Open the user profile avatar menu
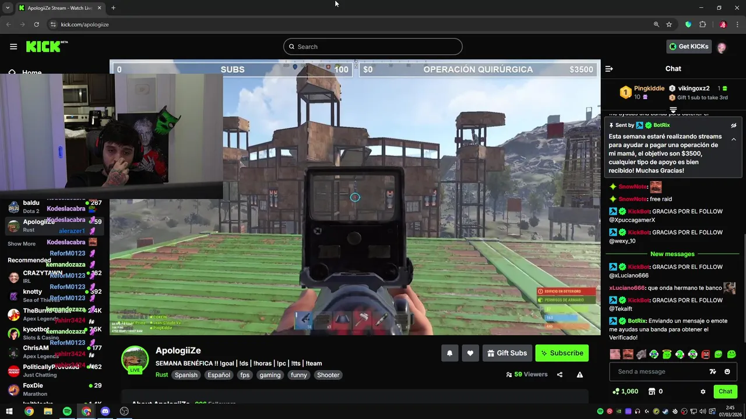This screenshot has height=419, width=746. (722, 47)
